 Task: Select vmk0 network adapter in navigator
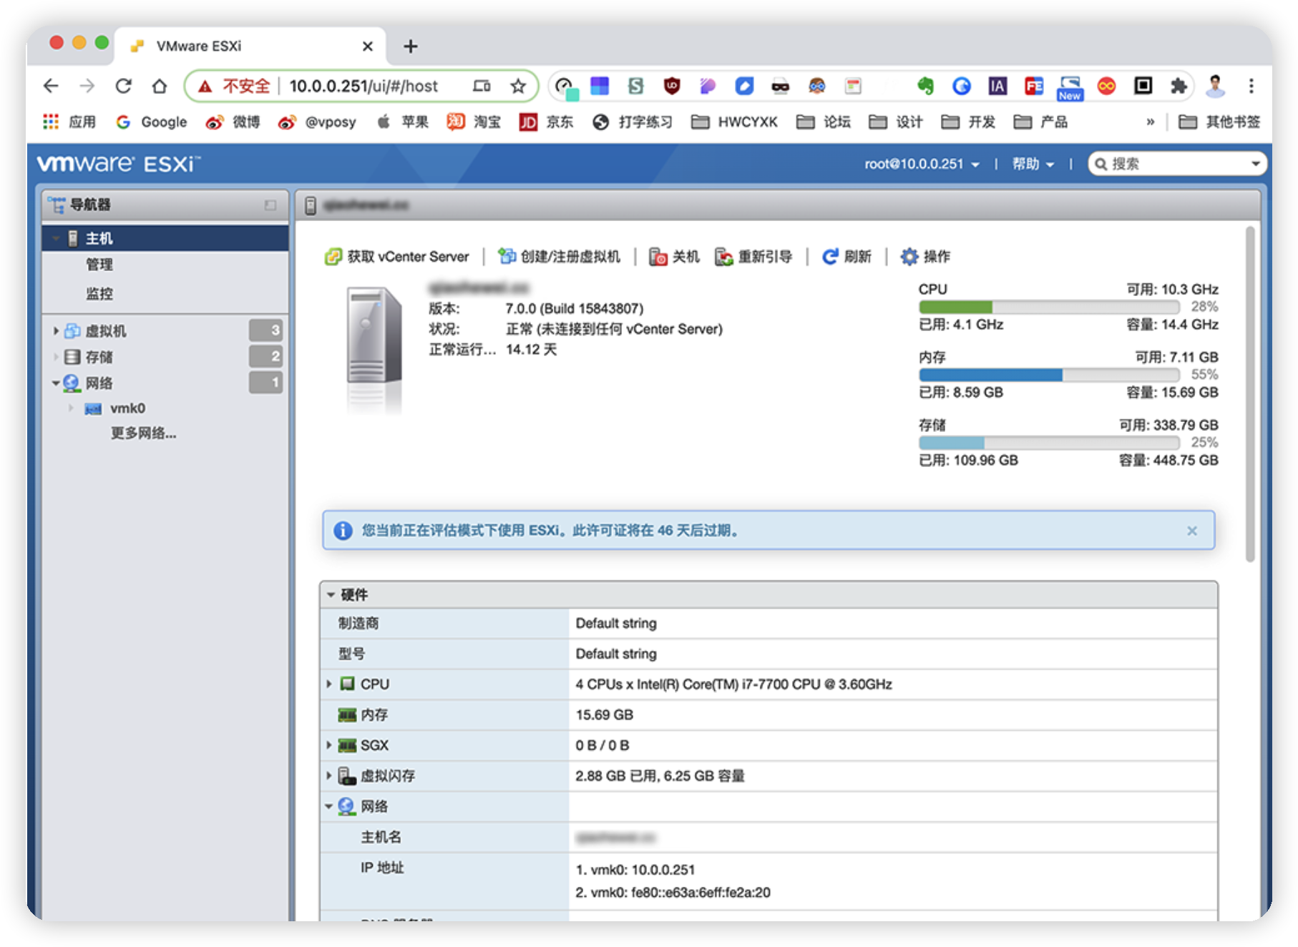tap(127, 408)
